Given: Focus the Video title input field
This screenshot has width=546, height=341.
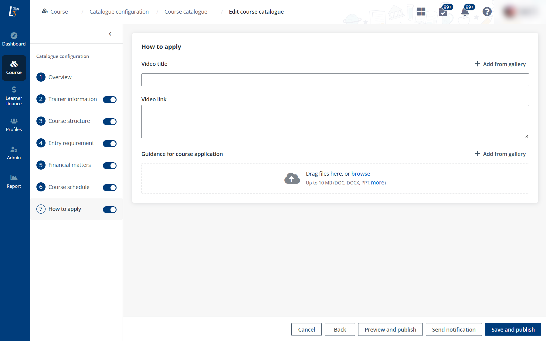Looking at the screenshot, I should 335,80.
